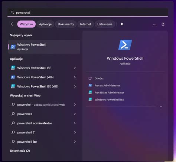The width and height of the screenshot is (176, 162).
Task: Choose Run as Administrator
Action: coord(107,85)
